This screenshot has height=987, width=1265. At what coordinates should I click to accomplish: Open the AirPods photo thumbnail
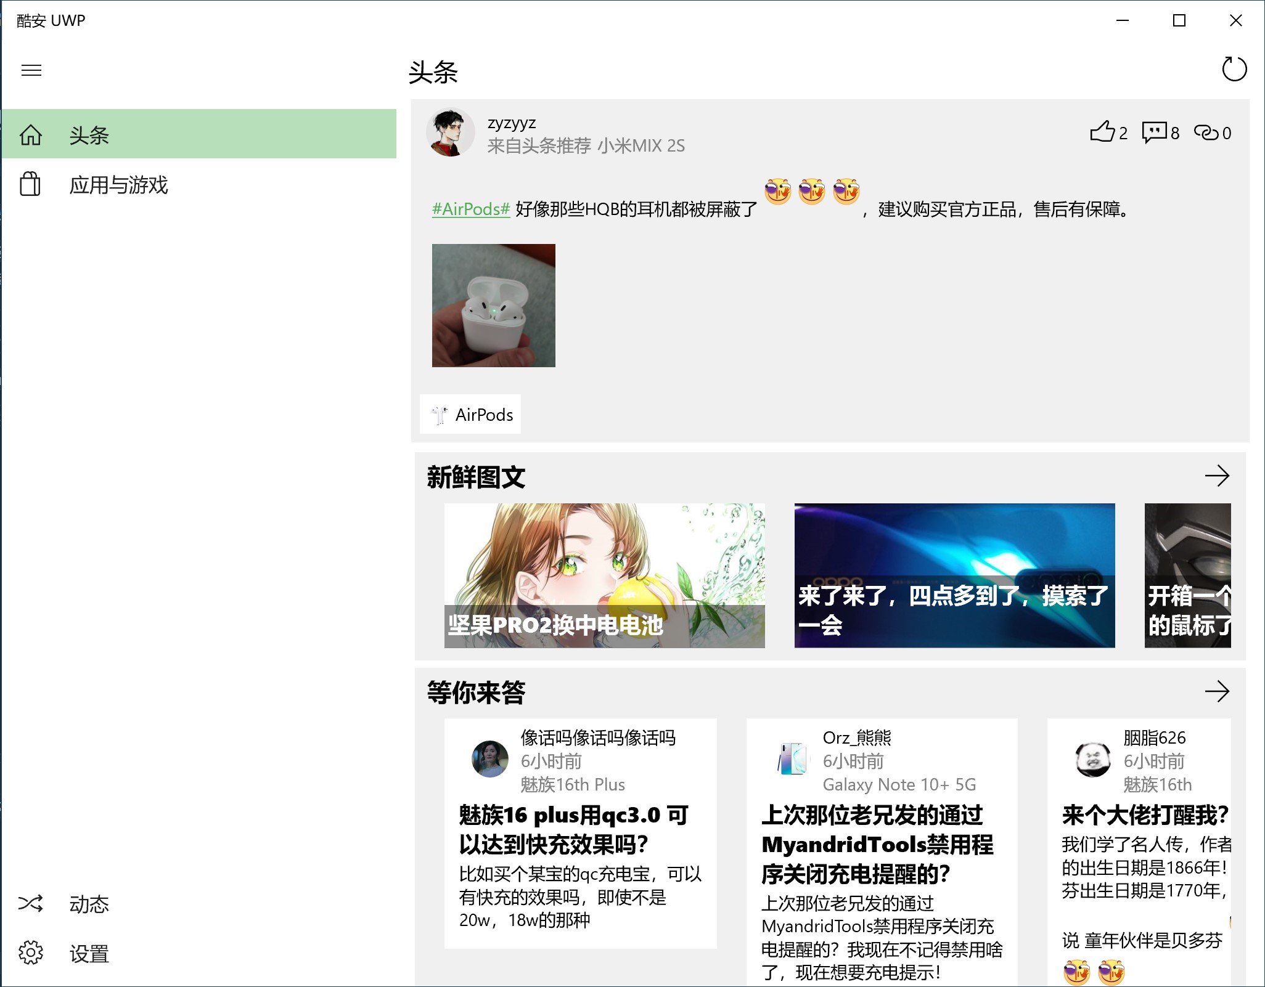point(493,306)
